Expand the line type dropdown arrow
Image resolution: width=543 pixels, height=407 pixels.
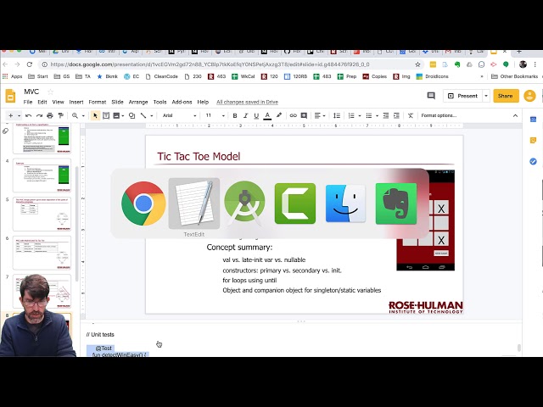pyautogui.click(x=151, y=115)
